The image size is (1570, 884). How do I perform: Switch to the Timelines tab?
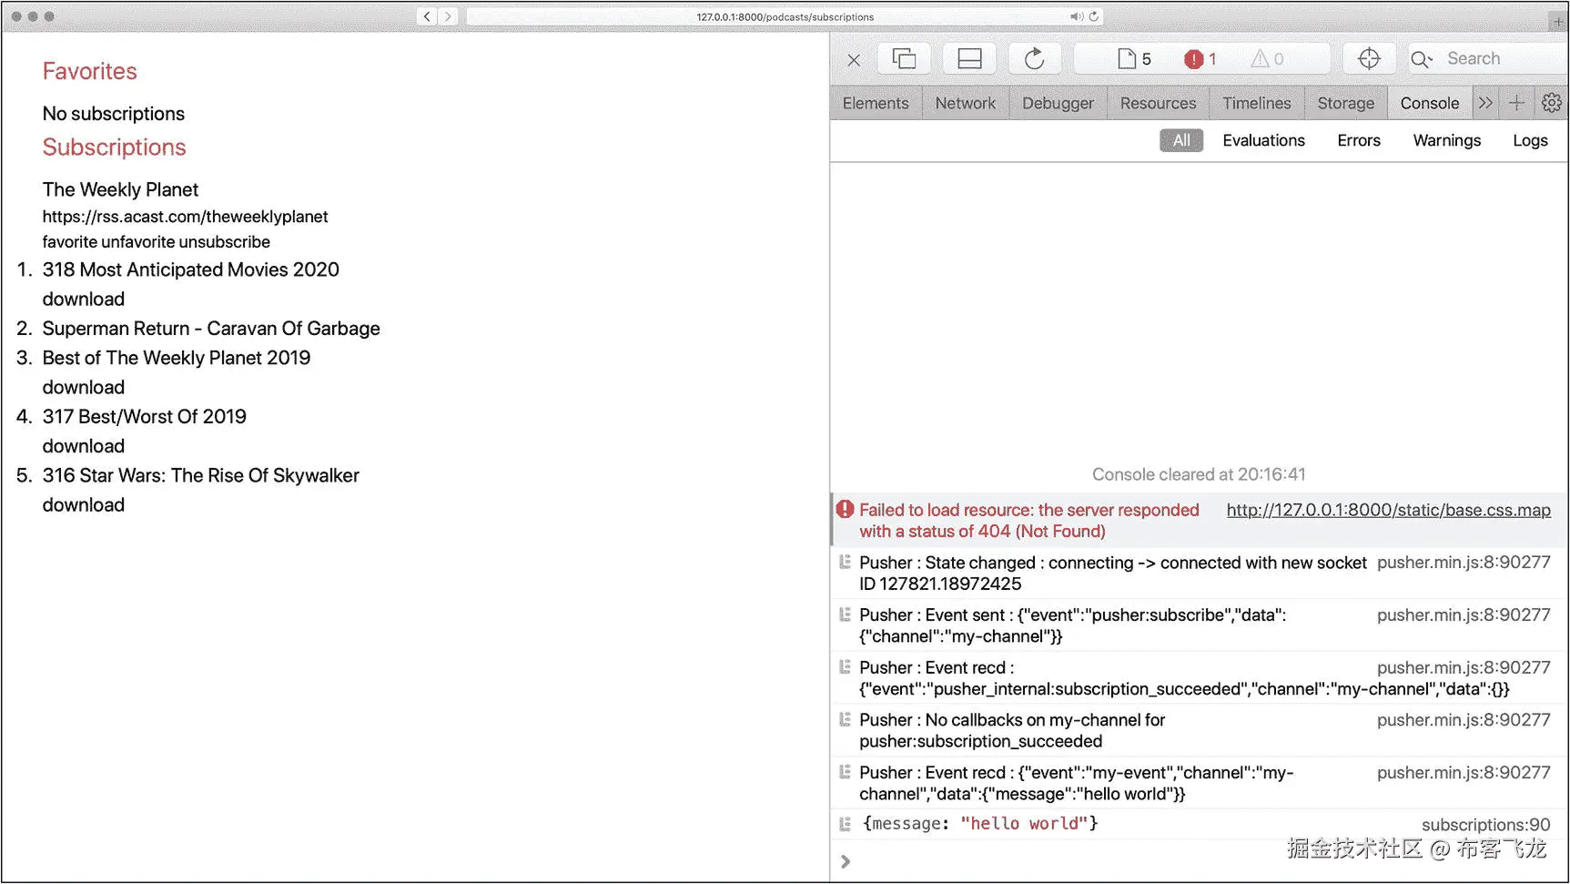1257,103
